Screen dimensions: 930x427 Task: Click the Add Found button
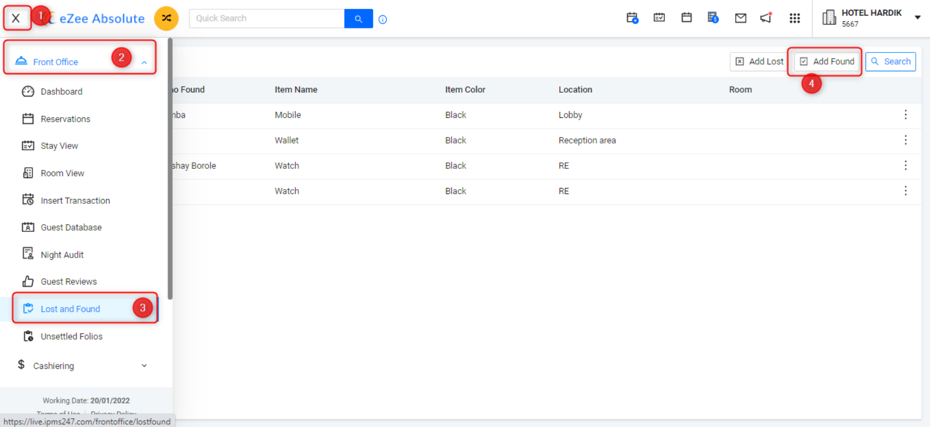coord(826,61)
